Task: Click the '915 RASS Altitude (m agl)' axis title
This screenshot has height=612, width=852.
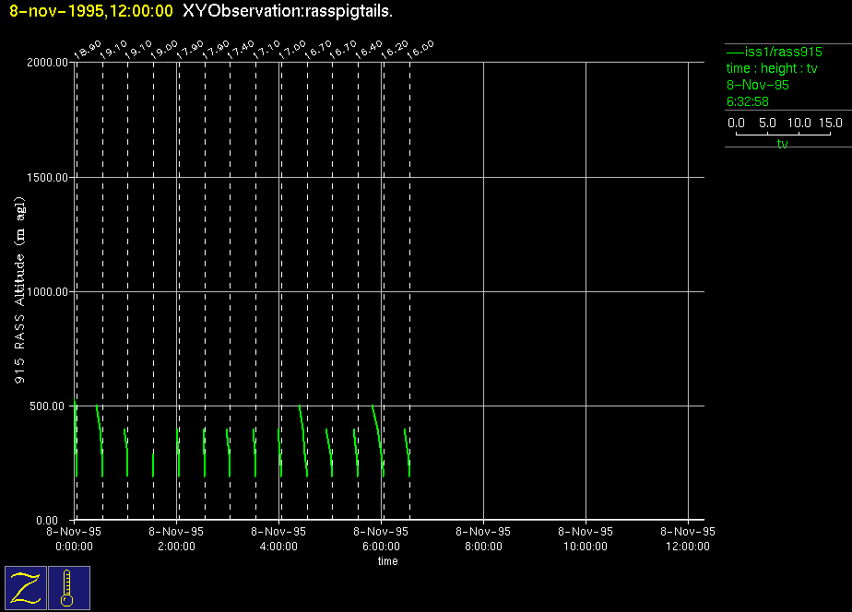Action: pyautogui.click(x=20, y=291)
